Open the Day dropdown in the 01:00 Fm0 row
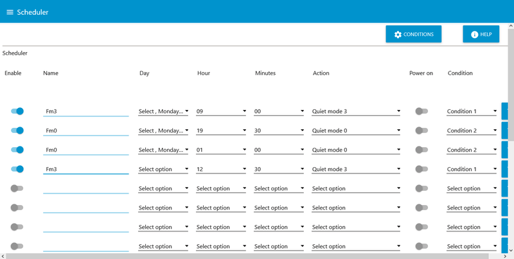 pyautogui.click(x=163, y=150)
